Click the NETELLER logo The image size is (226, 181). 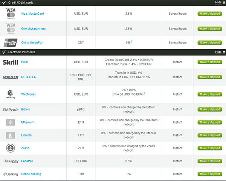point(11,77)
